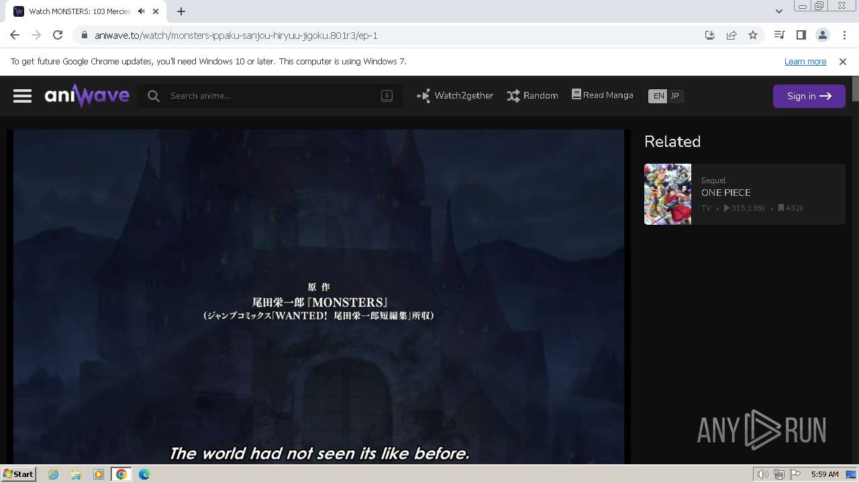Bookmark this page with star icon
Image resolution: width=859 pixels, height=483 pixels.
(x=753, y=35)
